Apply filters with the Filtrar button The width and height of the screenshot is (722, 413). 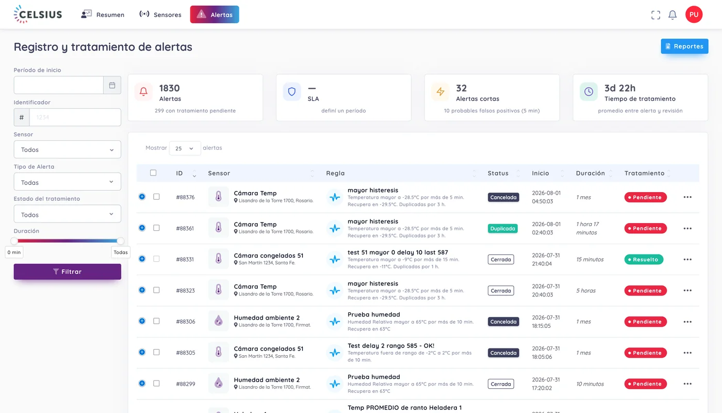click(68, 272)
